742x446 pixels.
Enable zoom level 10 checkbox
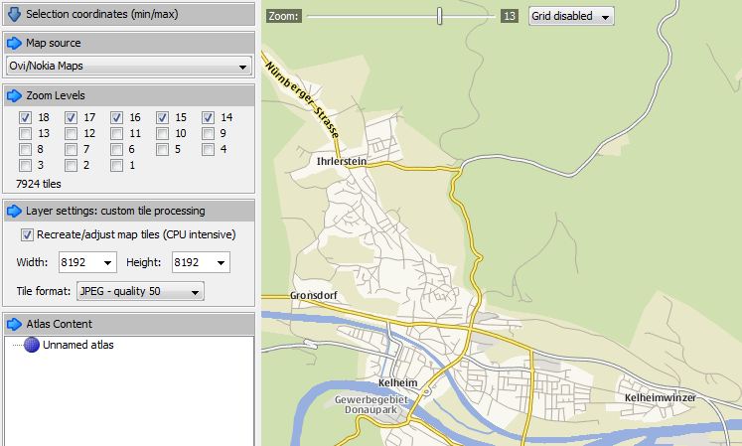(x=162, y=133)
